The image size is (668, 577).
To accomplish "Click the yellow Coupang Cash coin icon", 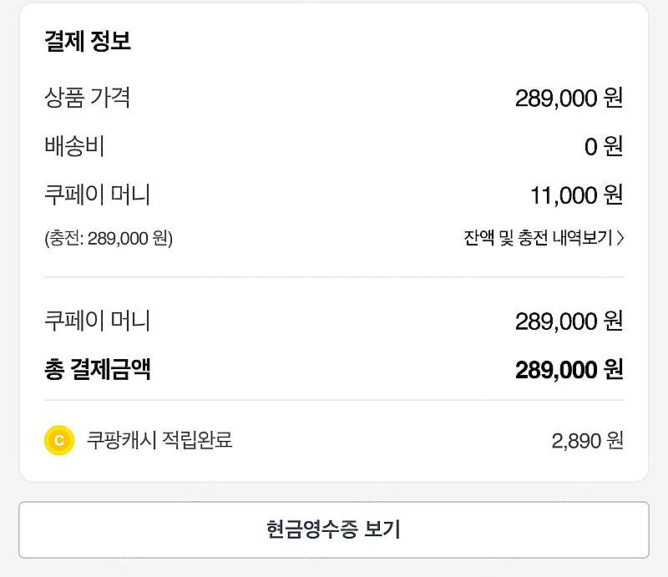I will tap(59, 440).
